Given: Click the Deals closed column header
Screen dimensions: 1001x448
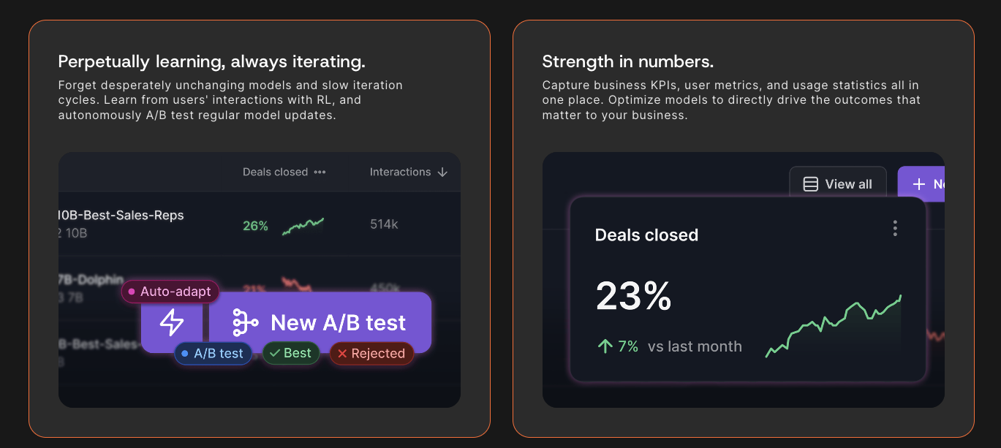Looking at the screenshot, I should pyautogui.click(x=275, y=172).
